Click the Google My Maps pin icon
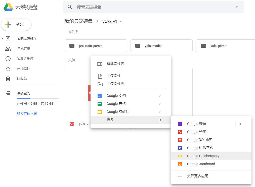This screenshot has width=255, height=187. click(x=180, y=140)
